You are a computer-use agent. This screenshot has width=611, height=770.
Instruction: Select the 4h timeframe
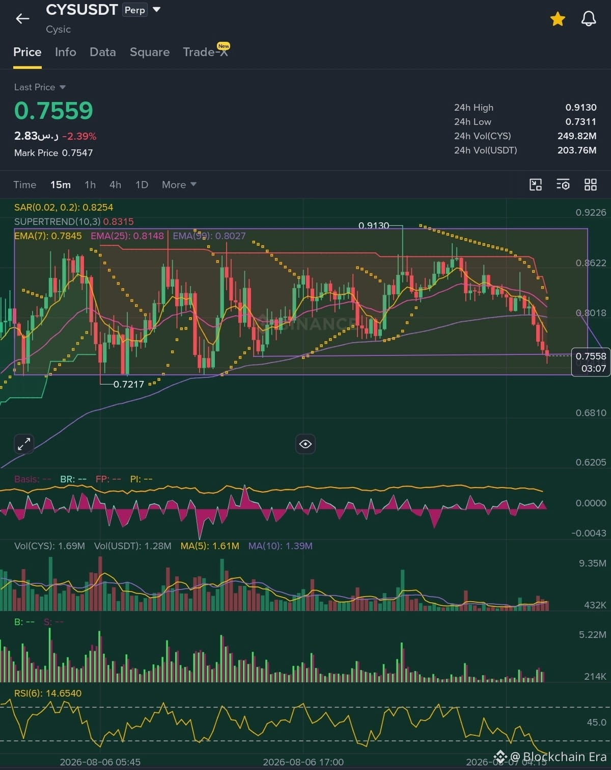[x=116, y=185]
